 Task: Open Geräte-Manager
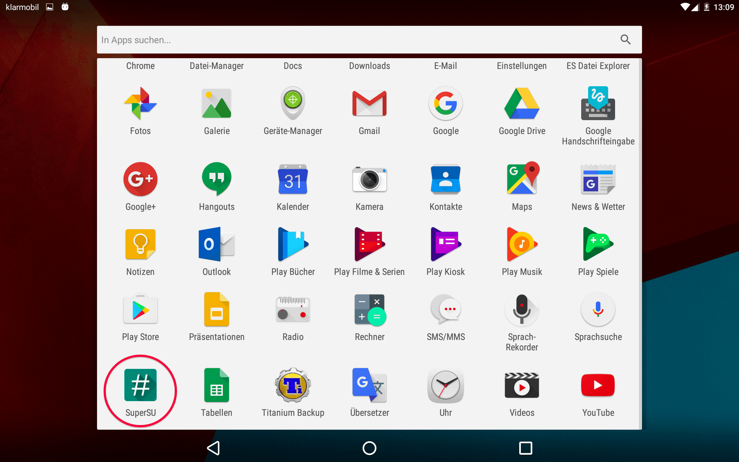click(293, 104)
